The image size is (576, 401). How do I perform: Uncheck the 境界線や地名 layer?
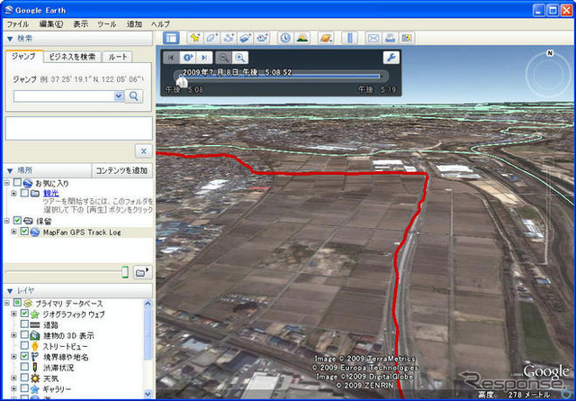pyautogui.click(x=24, y=356)
